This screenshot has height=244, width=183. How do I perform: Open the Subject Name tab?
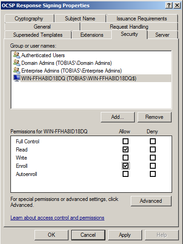80,19
